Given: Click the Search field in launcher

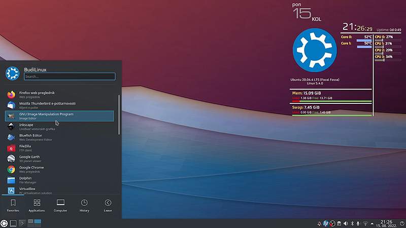Looking at the screenshot, I should pyautogui.click(x=70, y=77).
